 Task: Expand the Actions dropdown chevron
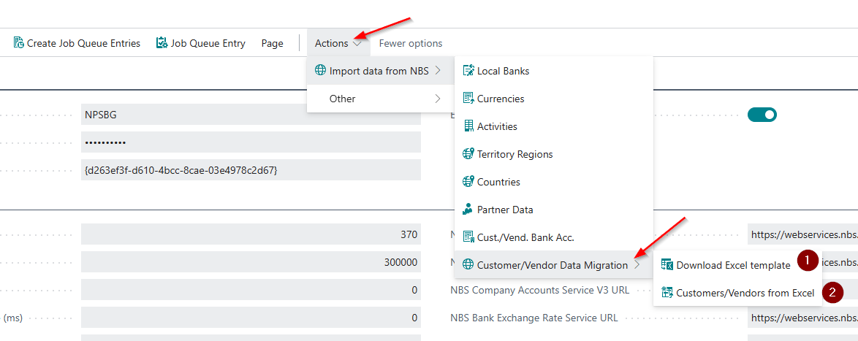pos(357,44)
